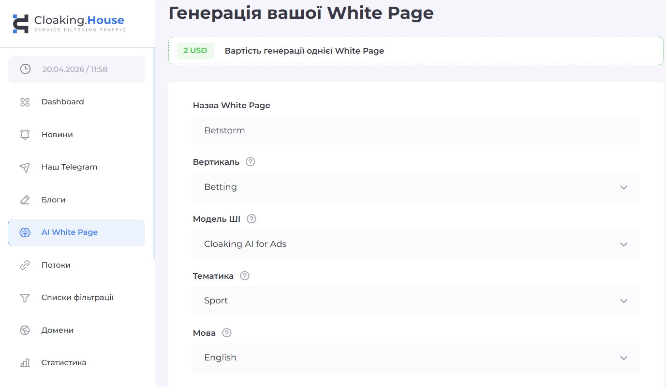Click the help icon next to Вертикаль
Screen dimensions: 666x387
click(x=250, y=162)
